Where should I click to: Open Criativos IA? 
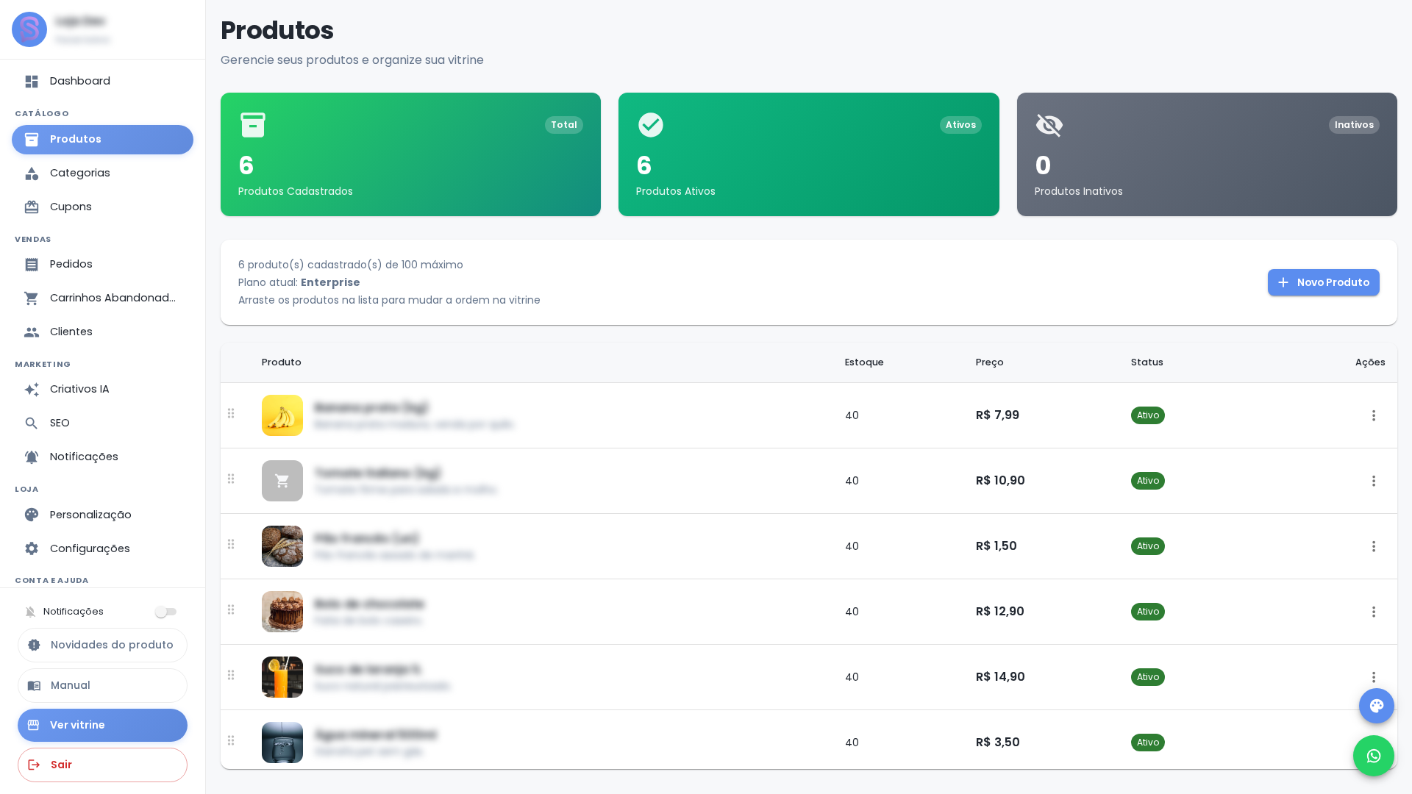click(x=102, y=390)
